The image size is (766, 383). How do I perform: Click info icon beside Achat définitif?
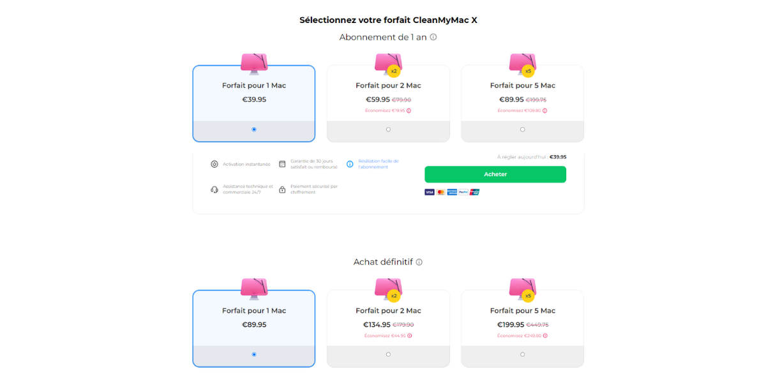click(419, 262)
